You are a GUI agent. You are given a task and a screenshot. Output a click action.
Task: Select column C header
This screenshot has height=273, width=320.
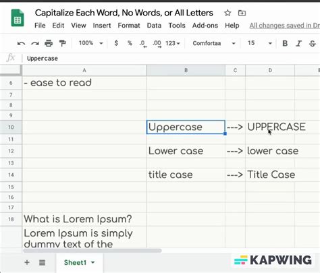point(235,70)
